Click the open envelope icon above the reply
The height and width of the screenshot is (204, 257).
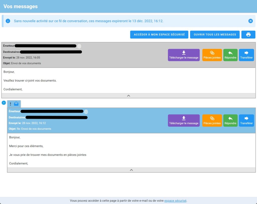tap(16, 104)
